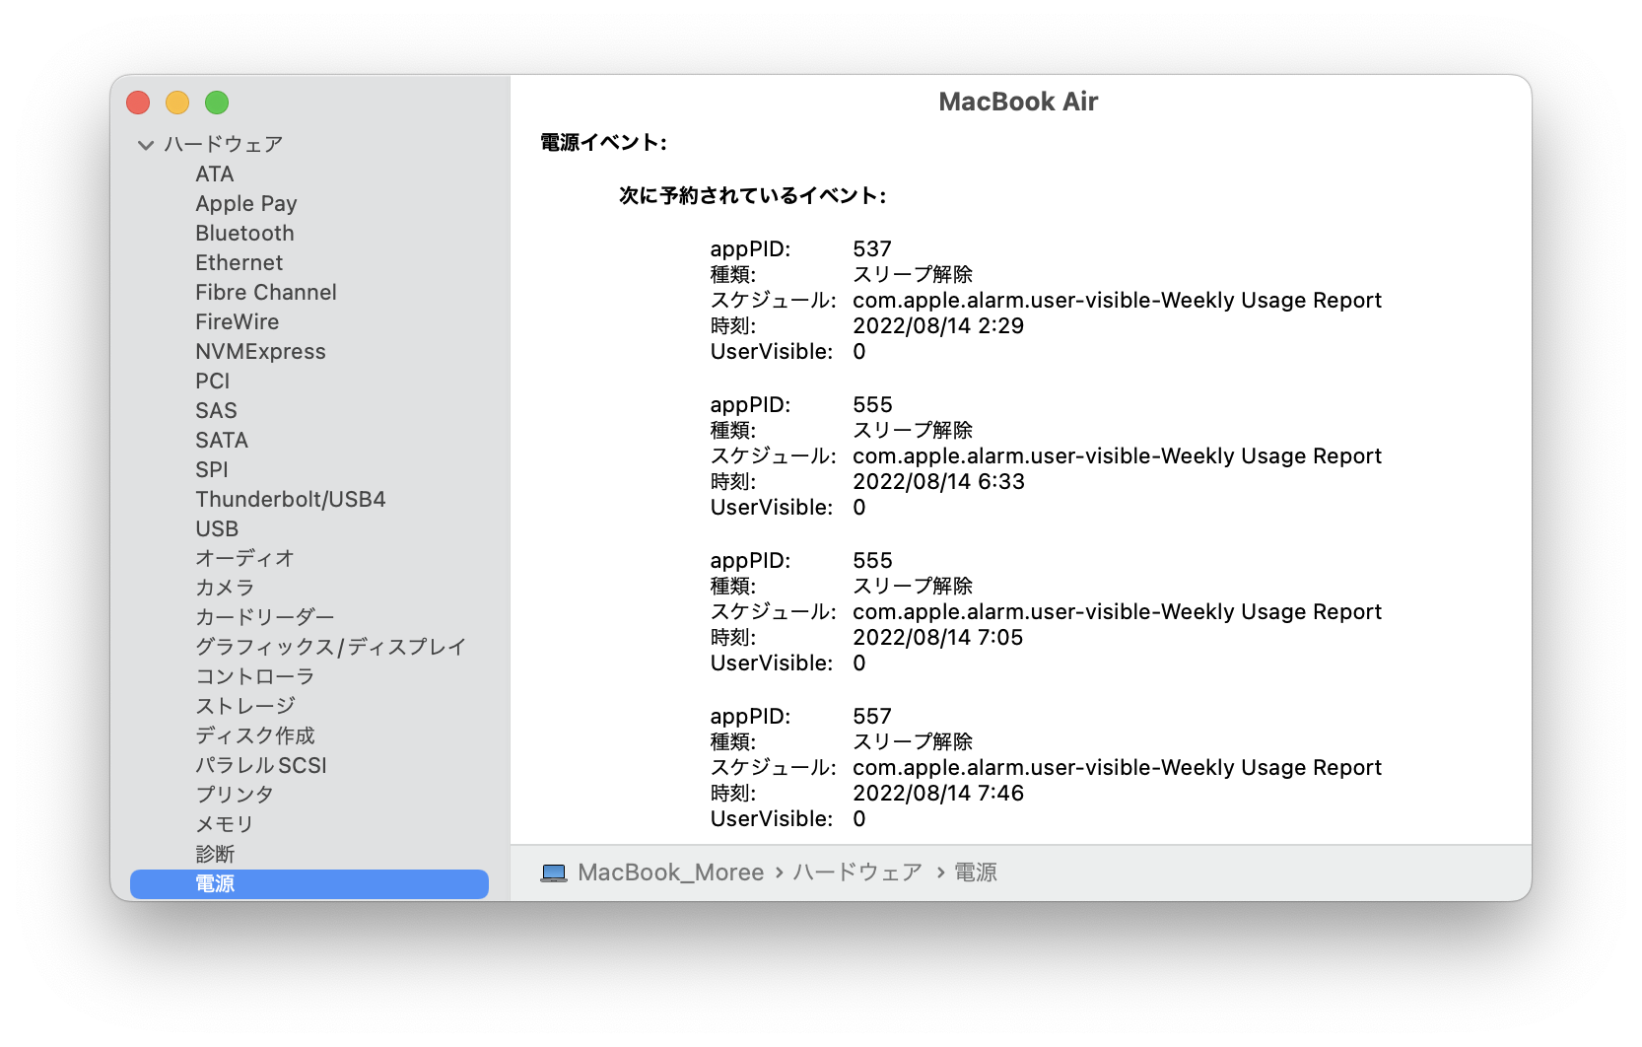Image resolution: width=1642 pixels, height=1047 pixels.
Task: Click 電源 in the path bar
Action: pyautogui.click(x=976, y=873)
